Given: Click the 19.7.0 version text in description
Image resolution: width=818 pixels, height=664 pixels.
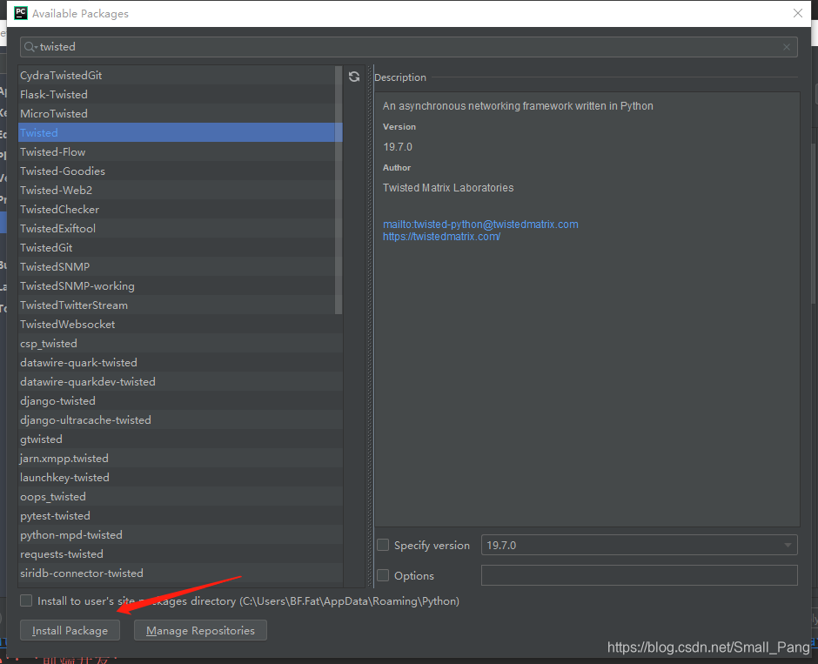Looking at the screenshot, I should click(398, 147).
